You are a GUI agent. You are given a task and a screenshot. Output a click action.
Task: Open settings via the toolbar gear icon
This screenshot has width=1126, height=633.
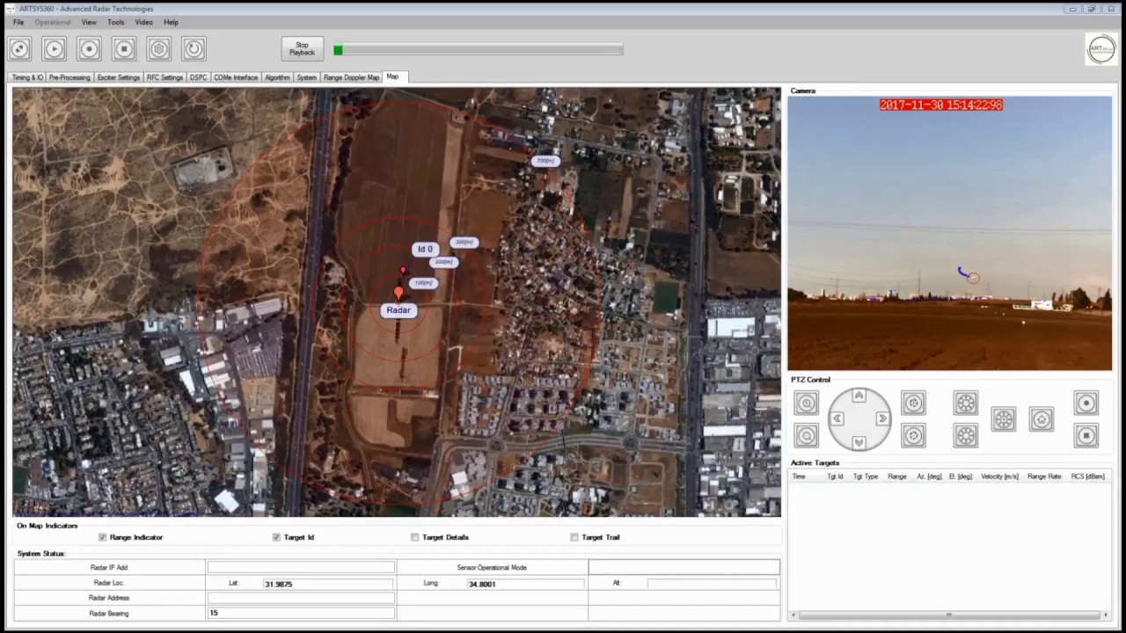[158, 49]
